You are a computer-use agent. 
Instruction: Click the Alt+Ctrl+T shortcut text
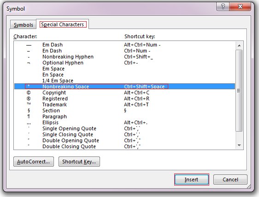pos(136,104)
